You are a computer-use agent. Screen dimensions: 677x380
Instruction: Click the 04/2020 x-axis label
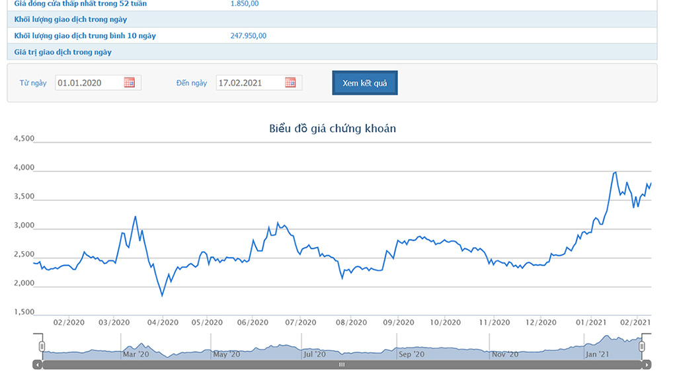click(163, 323)
